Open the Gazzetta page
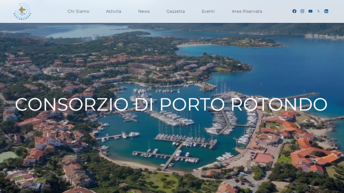The image size is (344, 193). click(x=176, y=11)
